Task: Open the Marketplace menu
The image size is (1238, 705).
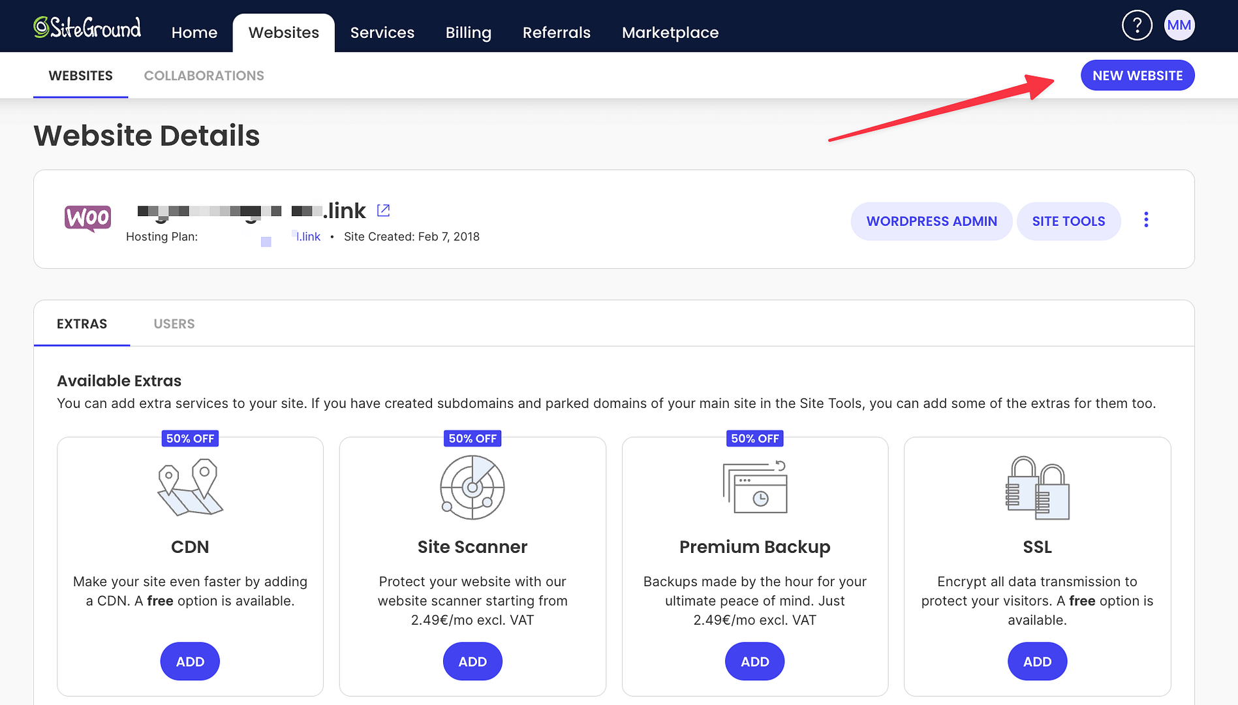Action: (670, 33)
